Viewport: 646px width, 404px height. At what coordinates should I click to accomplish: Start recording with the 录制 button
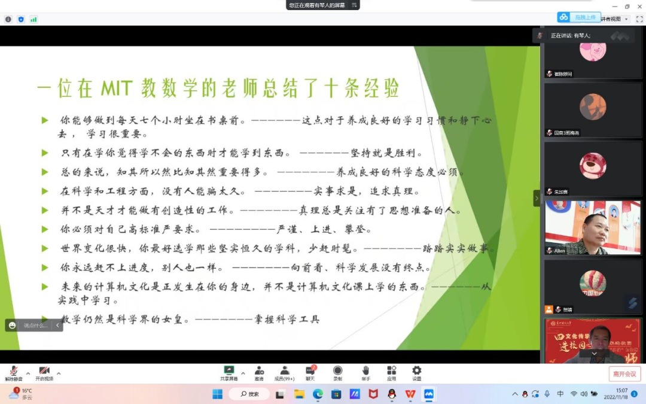pyautogui.click(x=337, y=373)
